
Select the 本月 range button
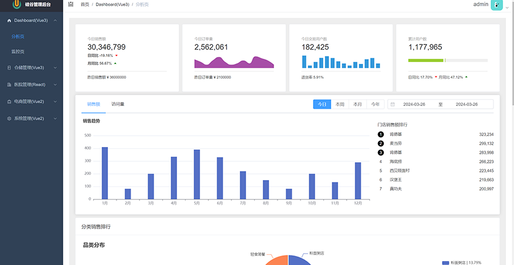point(358,104)
